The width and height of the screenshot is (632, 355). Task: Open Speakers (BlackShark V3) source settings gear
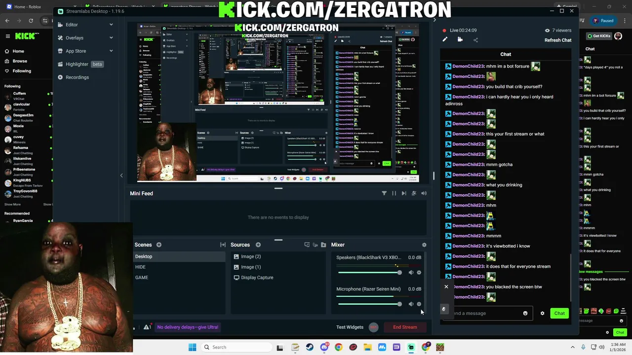tap(419, 272)
